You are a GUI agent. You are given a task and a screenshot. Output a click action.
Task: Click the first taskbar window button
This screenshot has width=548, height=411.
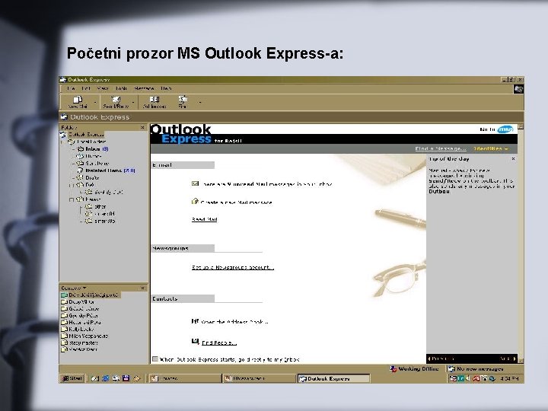(x=185, y=378)
